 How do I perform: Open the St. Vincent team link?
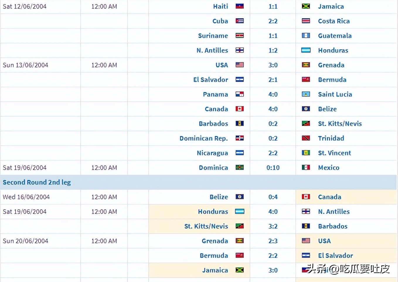pyautogui.click(x=334, y=153)
